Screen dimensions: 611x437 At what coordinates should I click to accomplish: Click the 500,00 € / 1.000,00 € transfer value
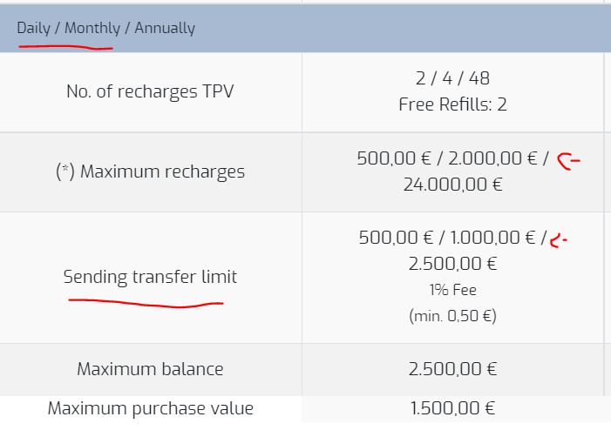pos(448,238)
